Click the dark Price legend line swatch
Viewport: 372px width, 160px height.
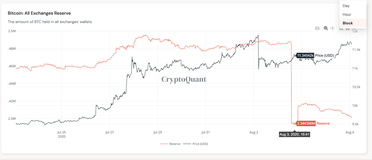(187, 144)
